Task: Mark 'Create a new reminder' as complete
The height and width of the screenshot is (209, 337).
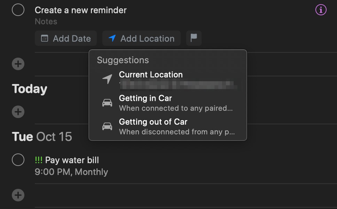Action: coord(18,10)
